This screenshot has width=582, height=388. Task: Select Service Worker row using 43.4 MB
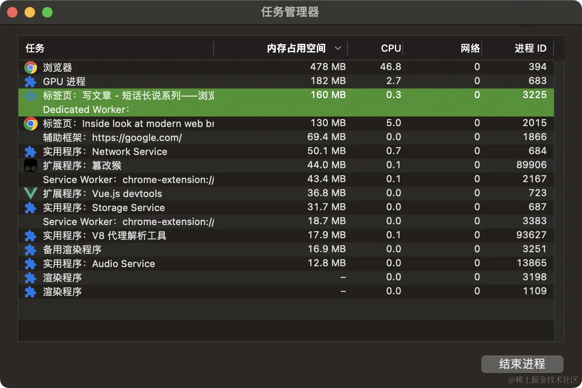tap(286, 180)
